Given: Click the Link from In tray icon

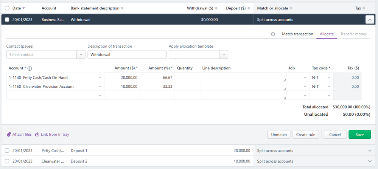Looking at the screenshot, I should click(x=37, y=135).
